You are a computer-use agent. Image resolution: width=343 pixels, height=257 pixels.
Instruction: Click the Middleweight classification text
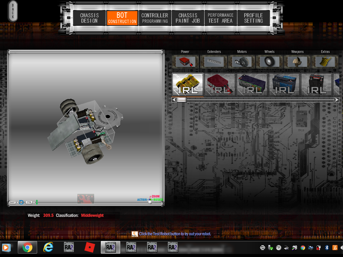[92, 215]
